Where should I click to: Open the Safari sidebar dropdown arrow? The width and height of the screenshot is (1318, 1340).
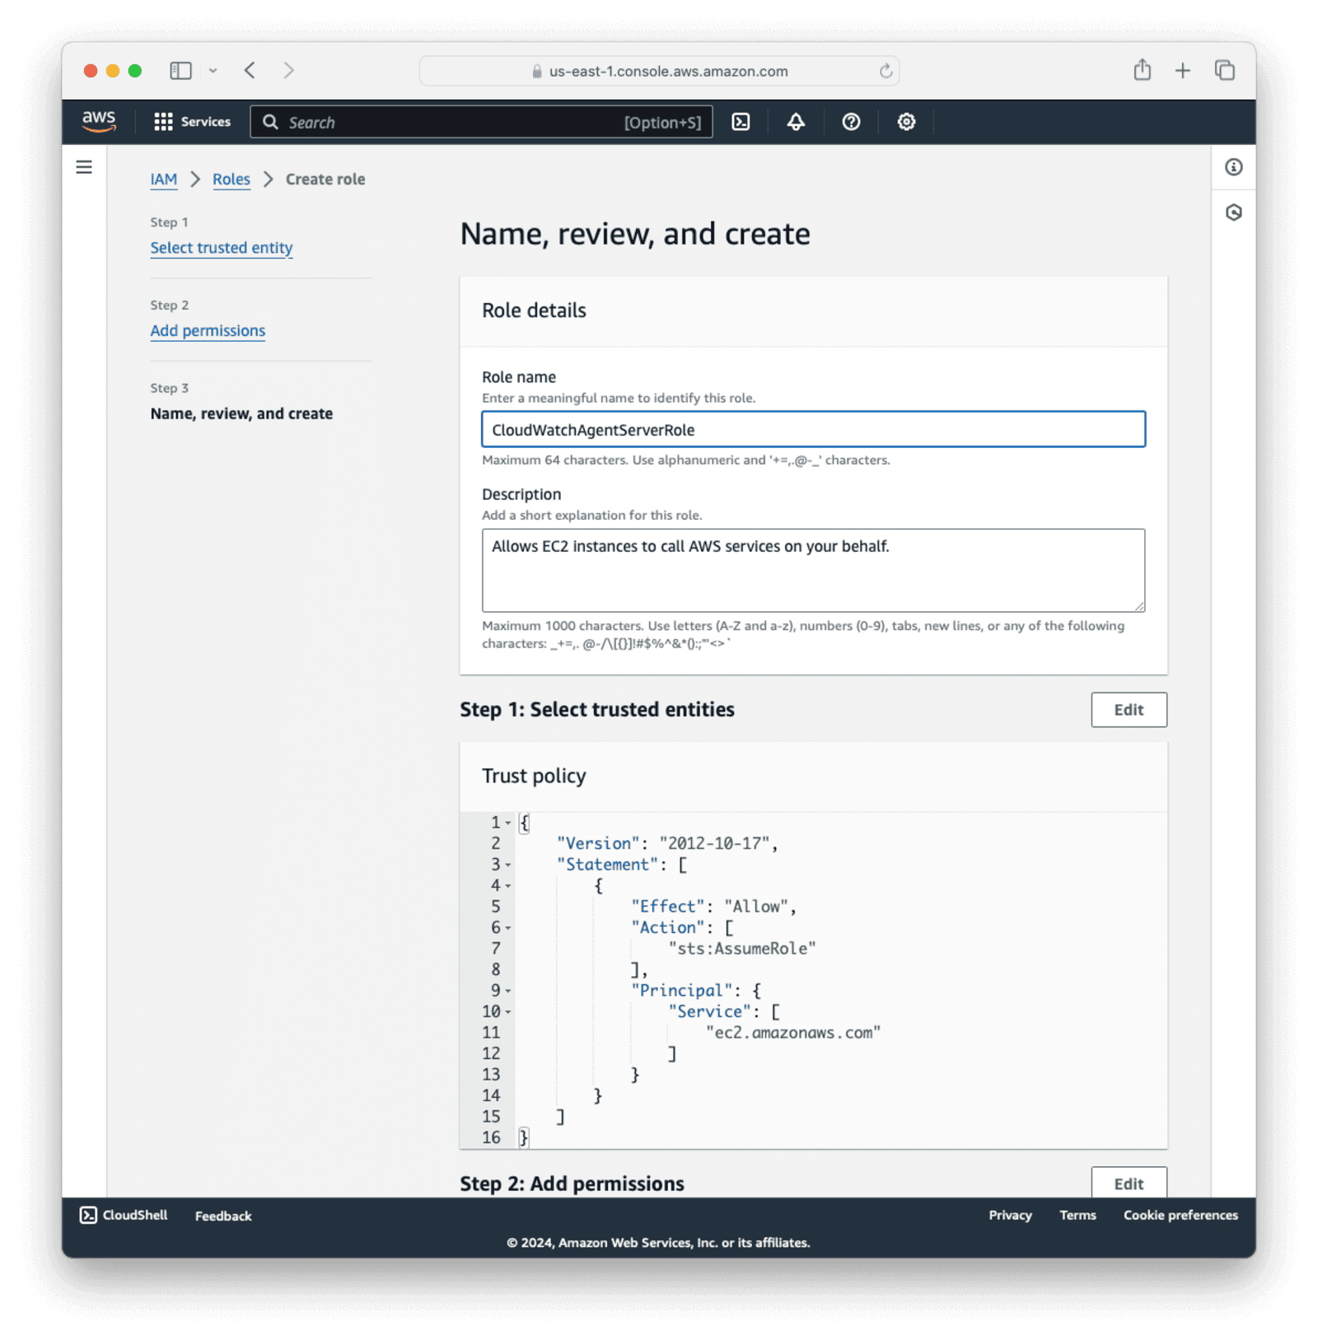(x=213, y=71)
